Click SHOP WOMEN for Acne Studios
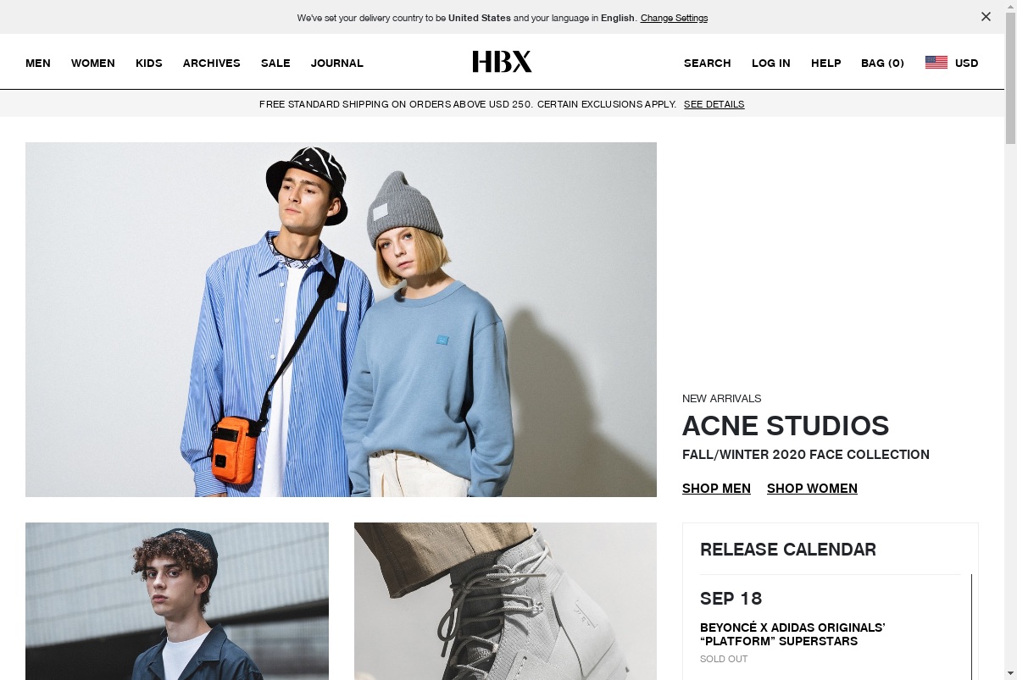Screen dimensions: 1017x680 [812, 489]
